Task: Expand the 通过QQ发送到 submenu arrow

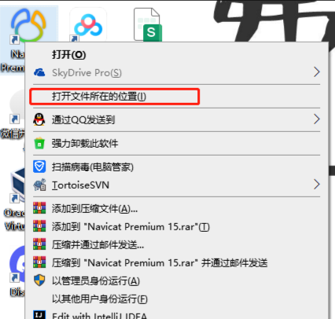Action: tap(317, 119)
